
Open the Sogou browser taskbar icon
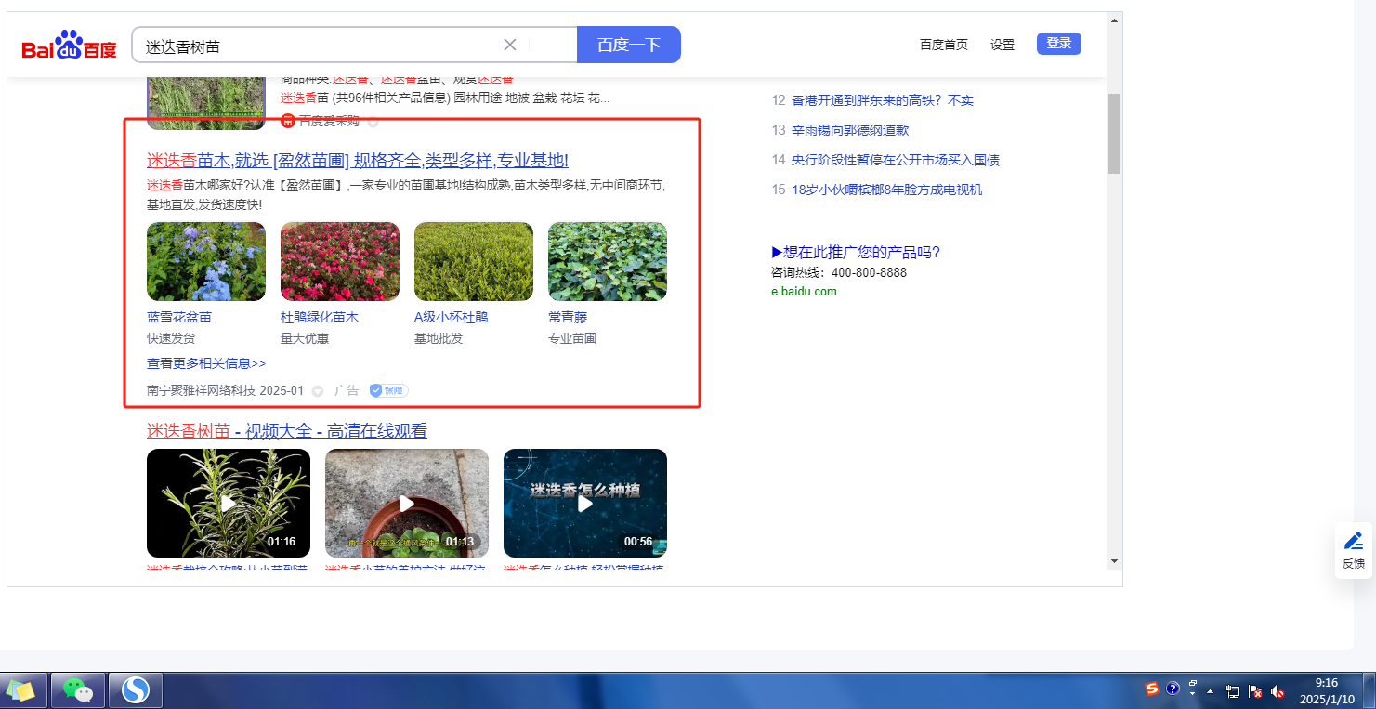point(136,690)
